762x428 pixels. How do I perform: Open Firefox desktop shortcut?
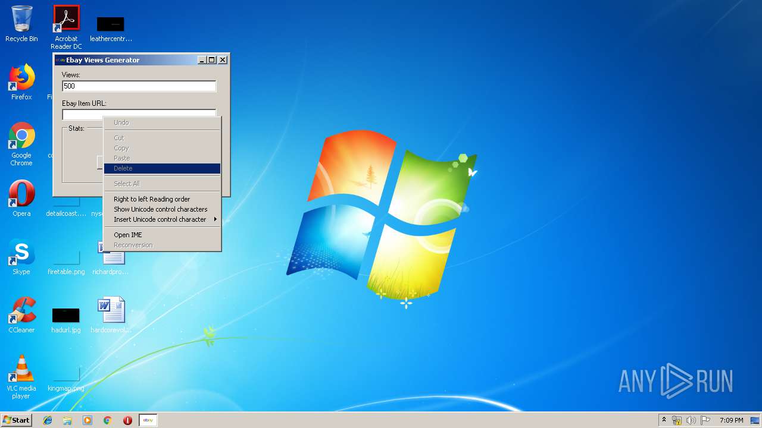click(x=21, y=82)
